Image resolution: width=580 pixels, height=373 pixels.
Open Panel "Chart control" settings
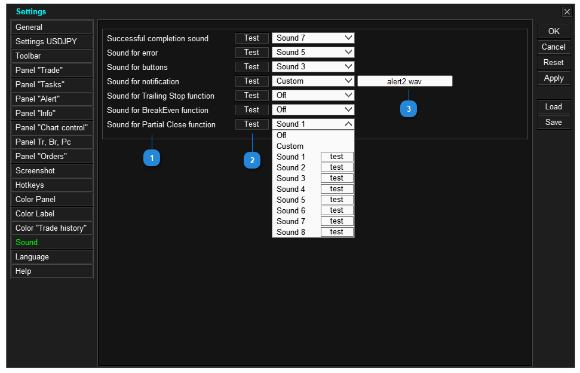click(52, 128)
